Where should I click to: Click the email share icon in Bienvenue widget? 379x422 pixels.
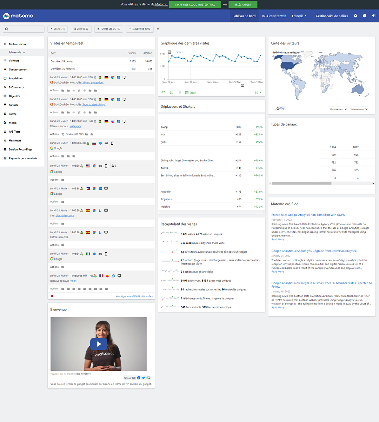pyautogui.click(x=148, y=378)
